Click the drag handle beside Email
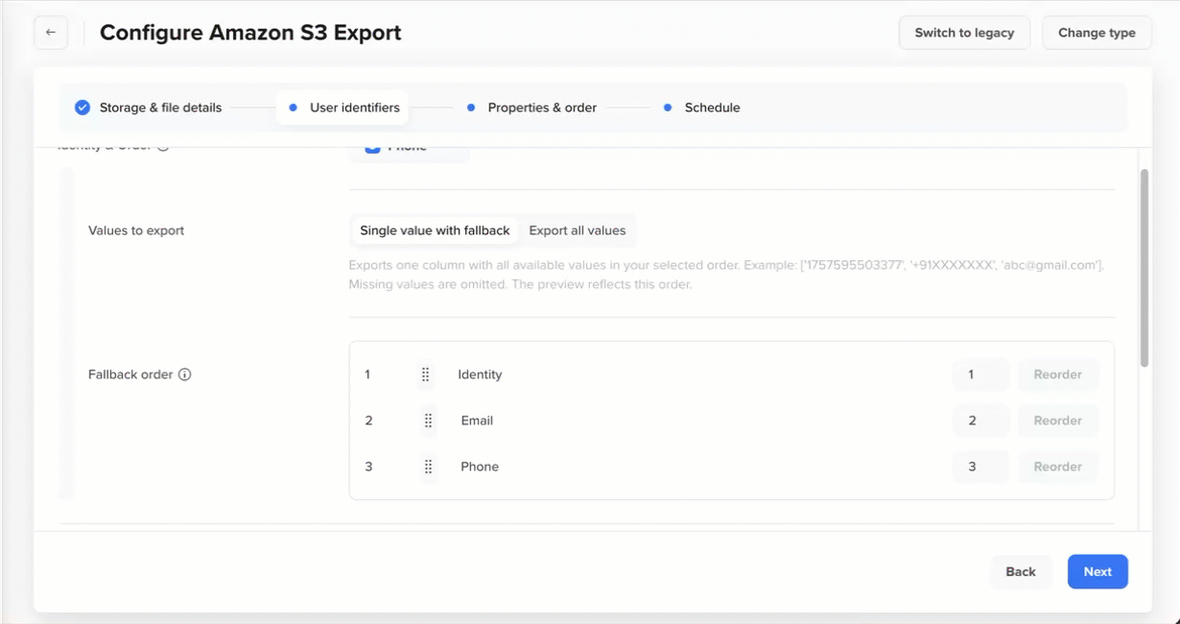Screen dimensions: 1180x624 [x=426, y=420]
